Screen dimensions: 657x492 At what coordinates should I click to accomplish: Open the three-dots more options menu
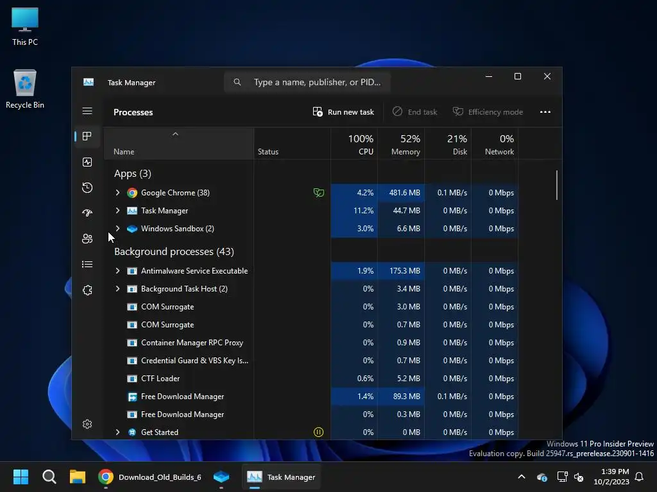(545, 111)
